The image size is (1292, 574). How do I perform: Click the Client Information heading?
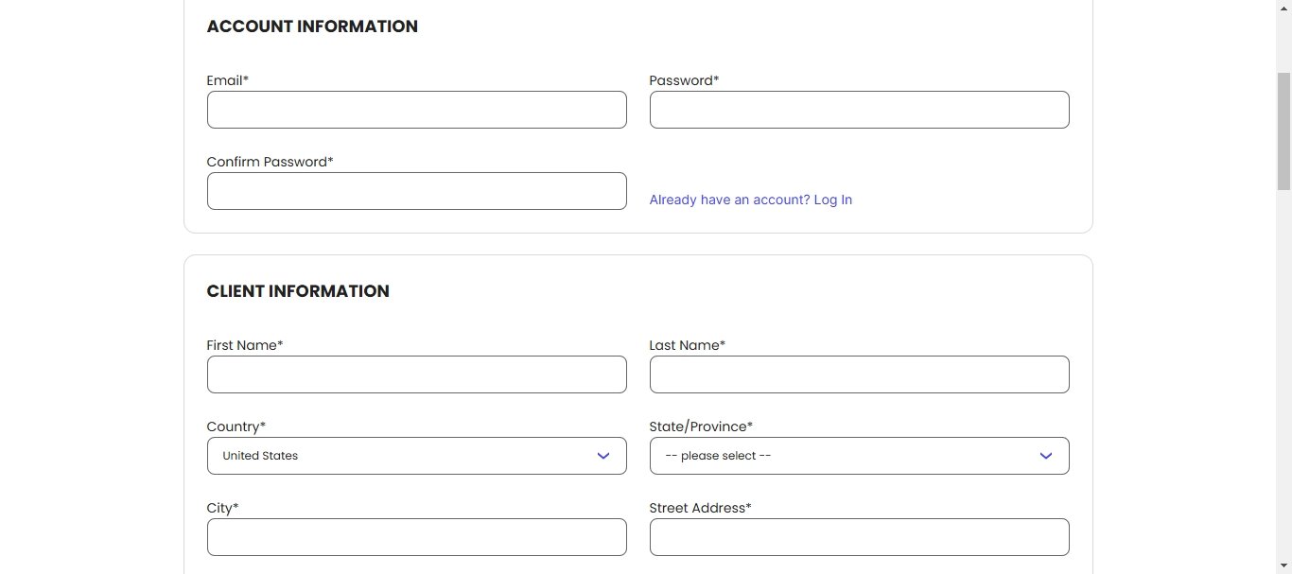(298, 291)
